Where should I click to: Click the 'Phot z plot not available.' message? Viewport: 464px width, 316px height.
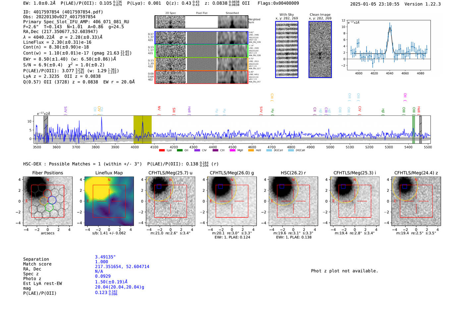click(x=344, y=271)
